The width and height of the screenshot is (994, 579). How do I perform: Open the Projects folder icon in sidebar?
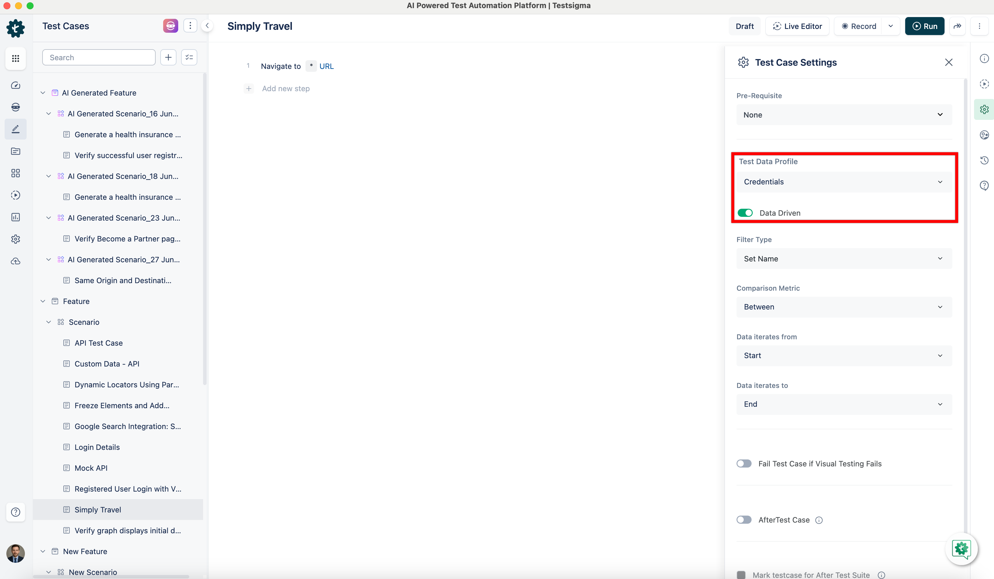tap(15, 151)
